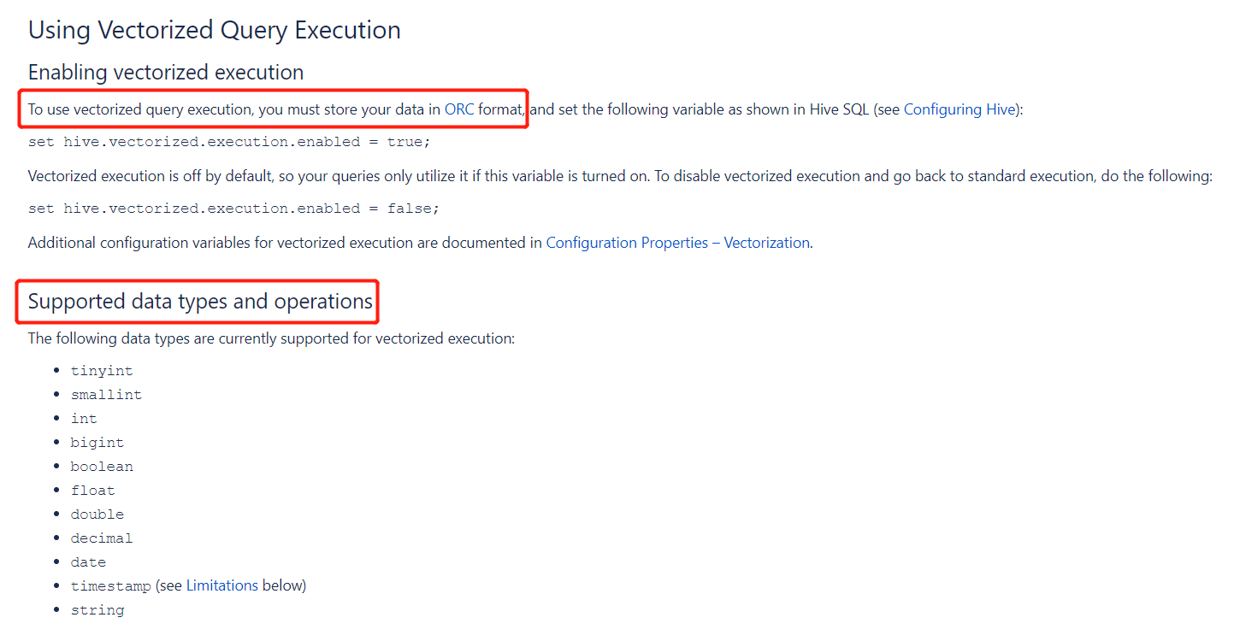Select the boolean data type entry
The height and width of the screenshot is (635, 1234).
[x=102, y=467]
